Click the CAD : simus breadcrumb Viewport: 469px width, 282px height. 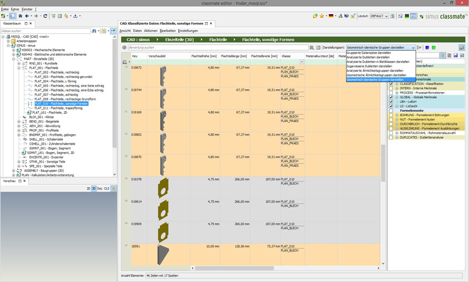click(138, 39)
